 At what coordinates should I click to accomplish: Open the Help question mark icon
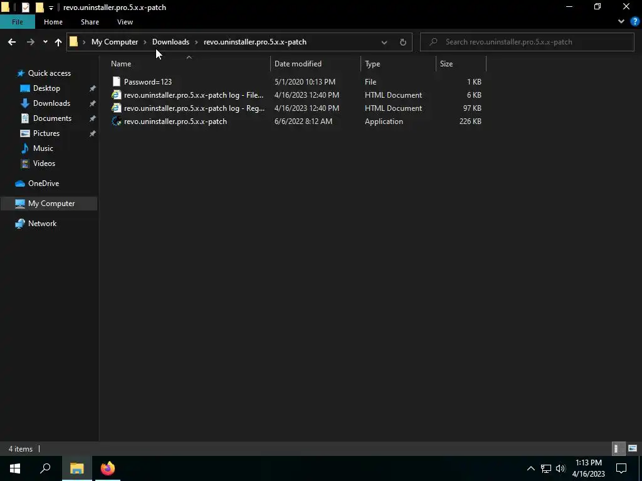(x=635, y=22)
